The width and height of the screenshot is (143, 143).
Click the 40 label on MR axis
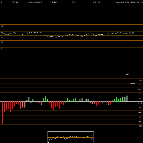pos(140,94)
